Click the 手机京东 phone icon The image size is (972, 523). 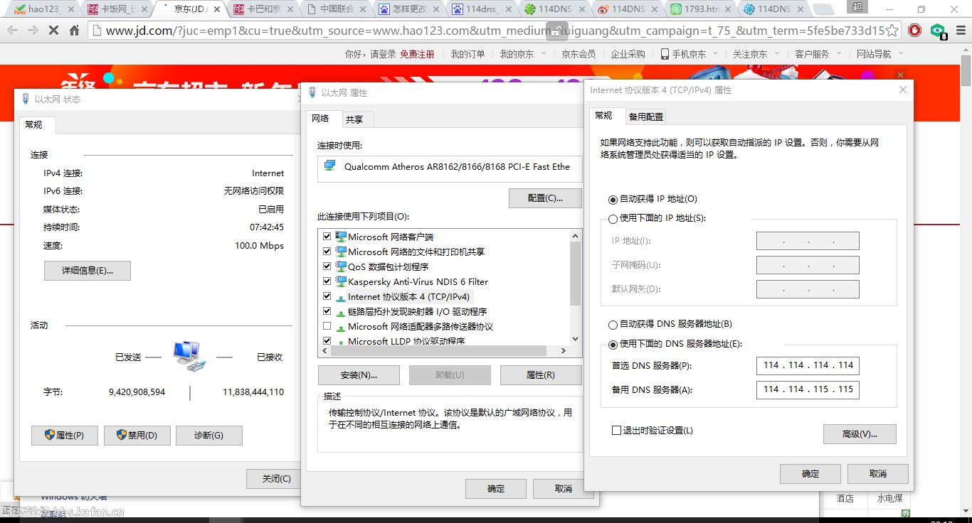point(665,54)
